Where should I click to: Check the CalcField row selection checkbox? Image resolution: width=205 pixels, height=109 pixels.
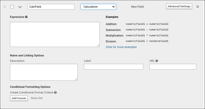point(12,7)
